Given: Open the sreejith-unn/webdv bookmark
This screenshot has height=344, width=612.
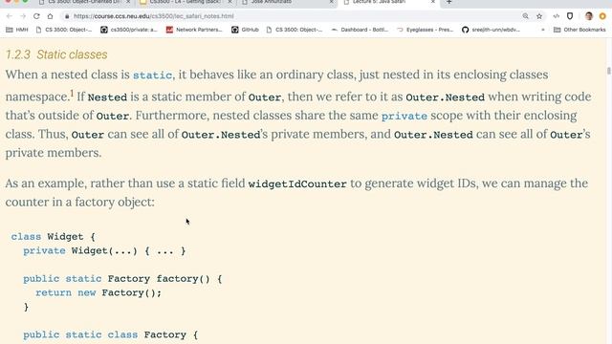Looking at the screenshot, I should pyautogui.click(x=491, y=30).
